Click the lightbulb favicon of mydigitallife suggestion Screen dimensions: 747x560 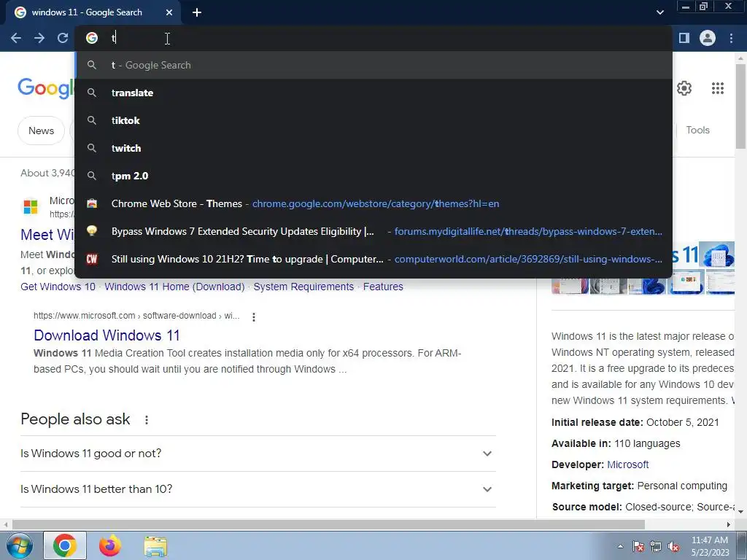click(x=92, y=231)
